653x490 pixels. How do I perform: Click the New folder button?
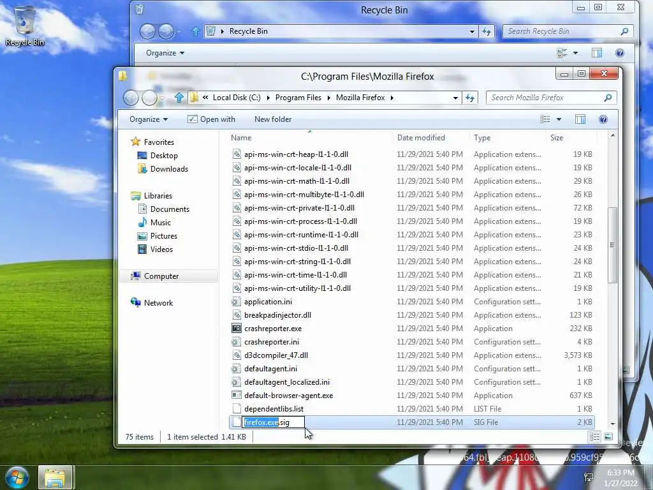(x=273, y=119)
